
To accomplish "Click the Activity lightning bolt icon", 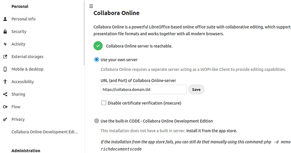I will coord(5,44).
